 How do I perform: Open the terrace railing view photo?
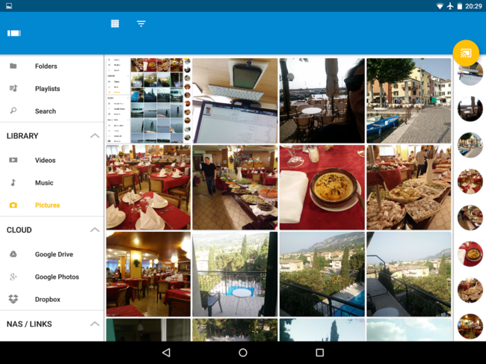point(409,274)
